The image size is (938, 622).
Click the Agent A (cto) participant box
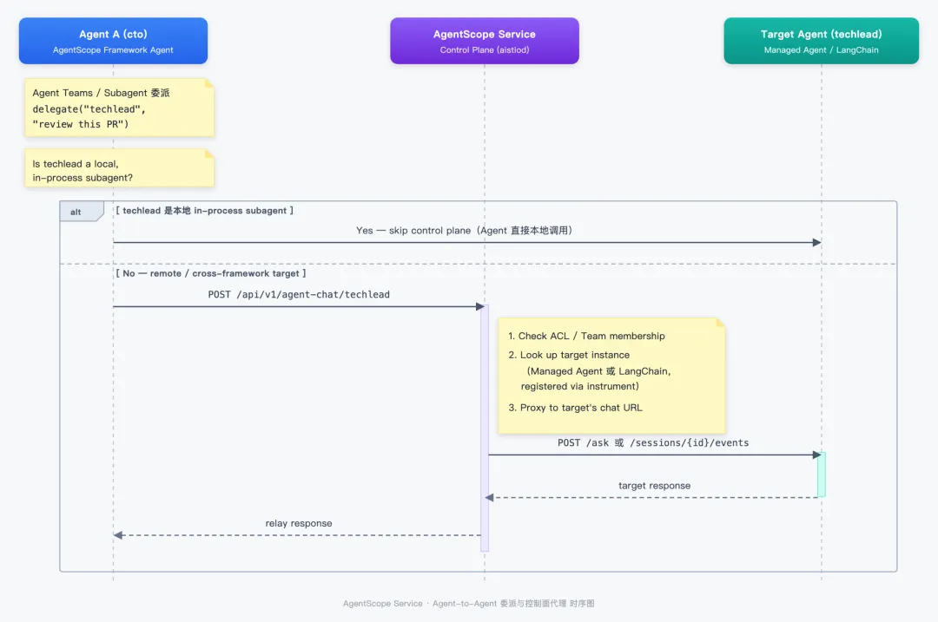click(x=113, y=41)
